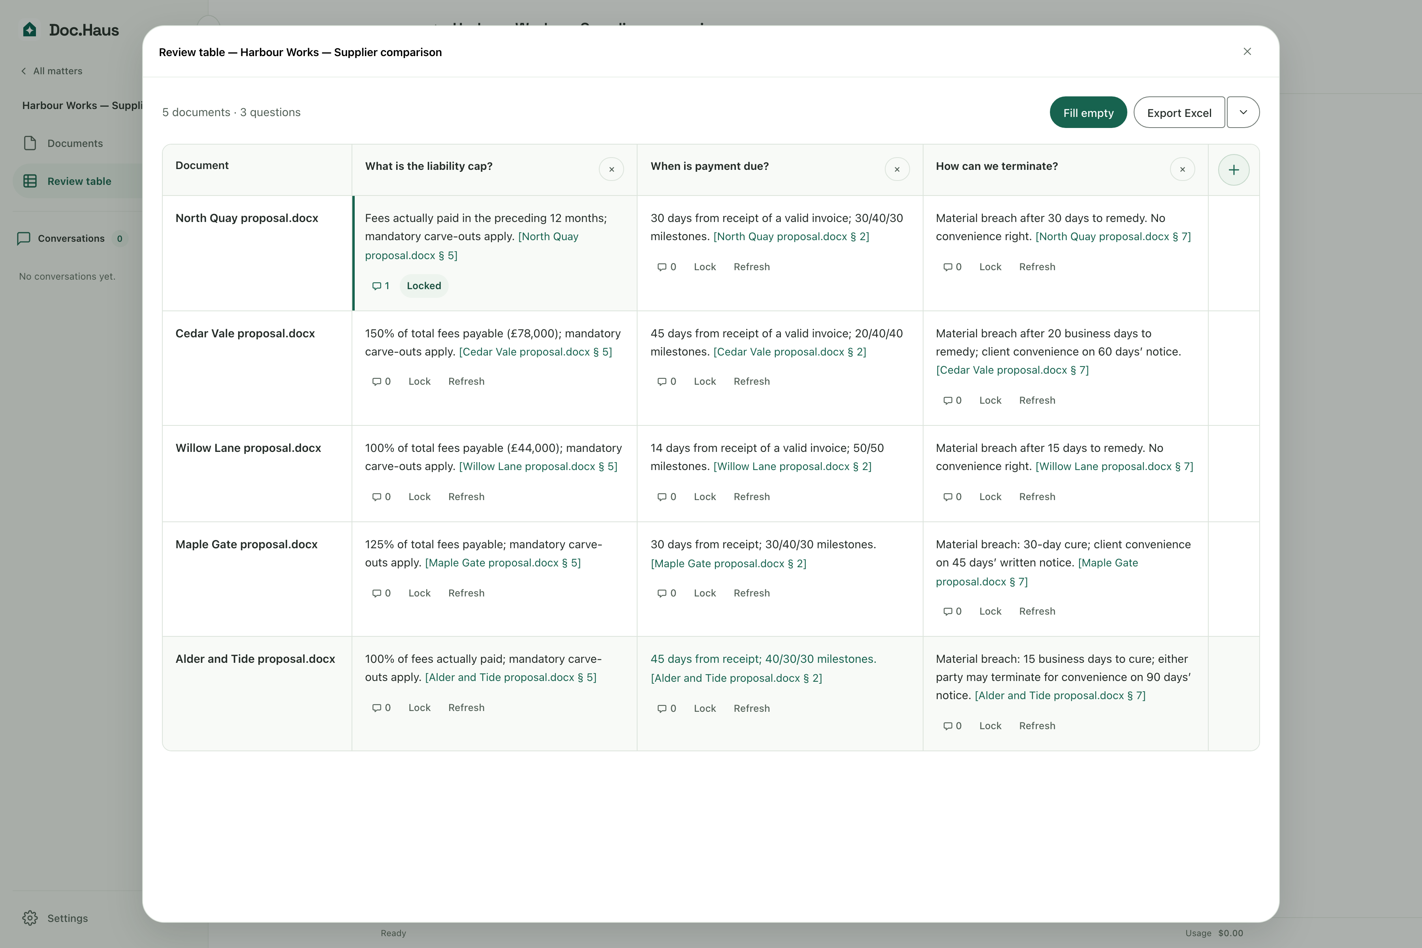Lock the North Quay payment due cell
Viewport: 1422px width, 948px height.
704,267
